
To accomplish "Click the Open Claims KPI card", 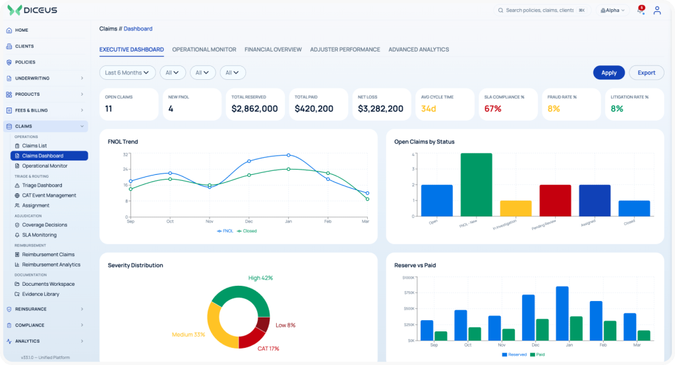I will (x=129, y=104).
